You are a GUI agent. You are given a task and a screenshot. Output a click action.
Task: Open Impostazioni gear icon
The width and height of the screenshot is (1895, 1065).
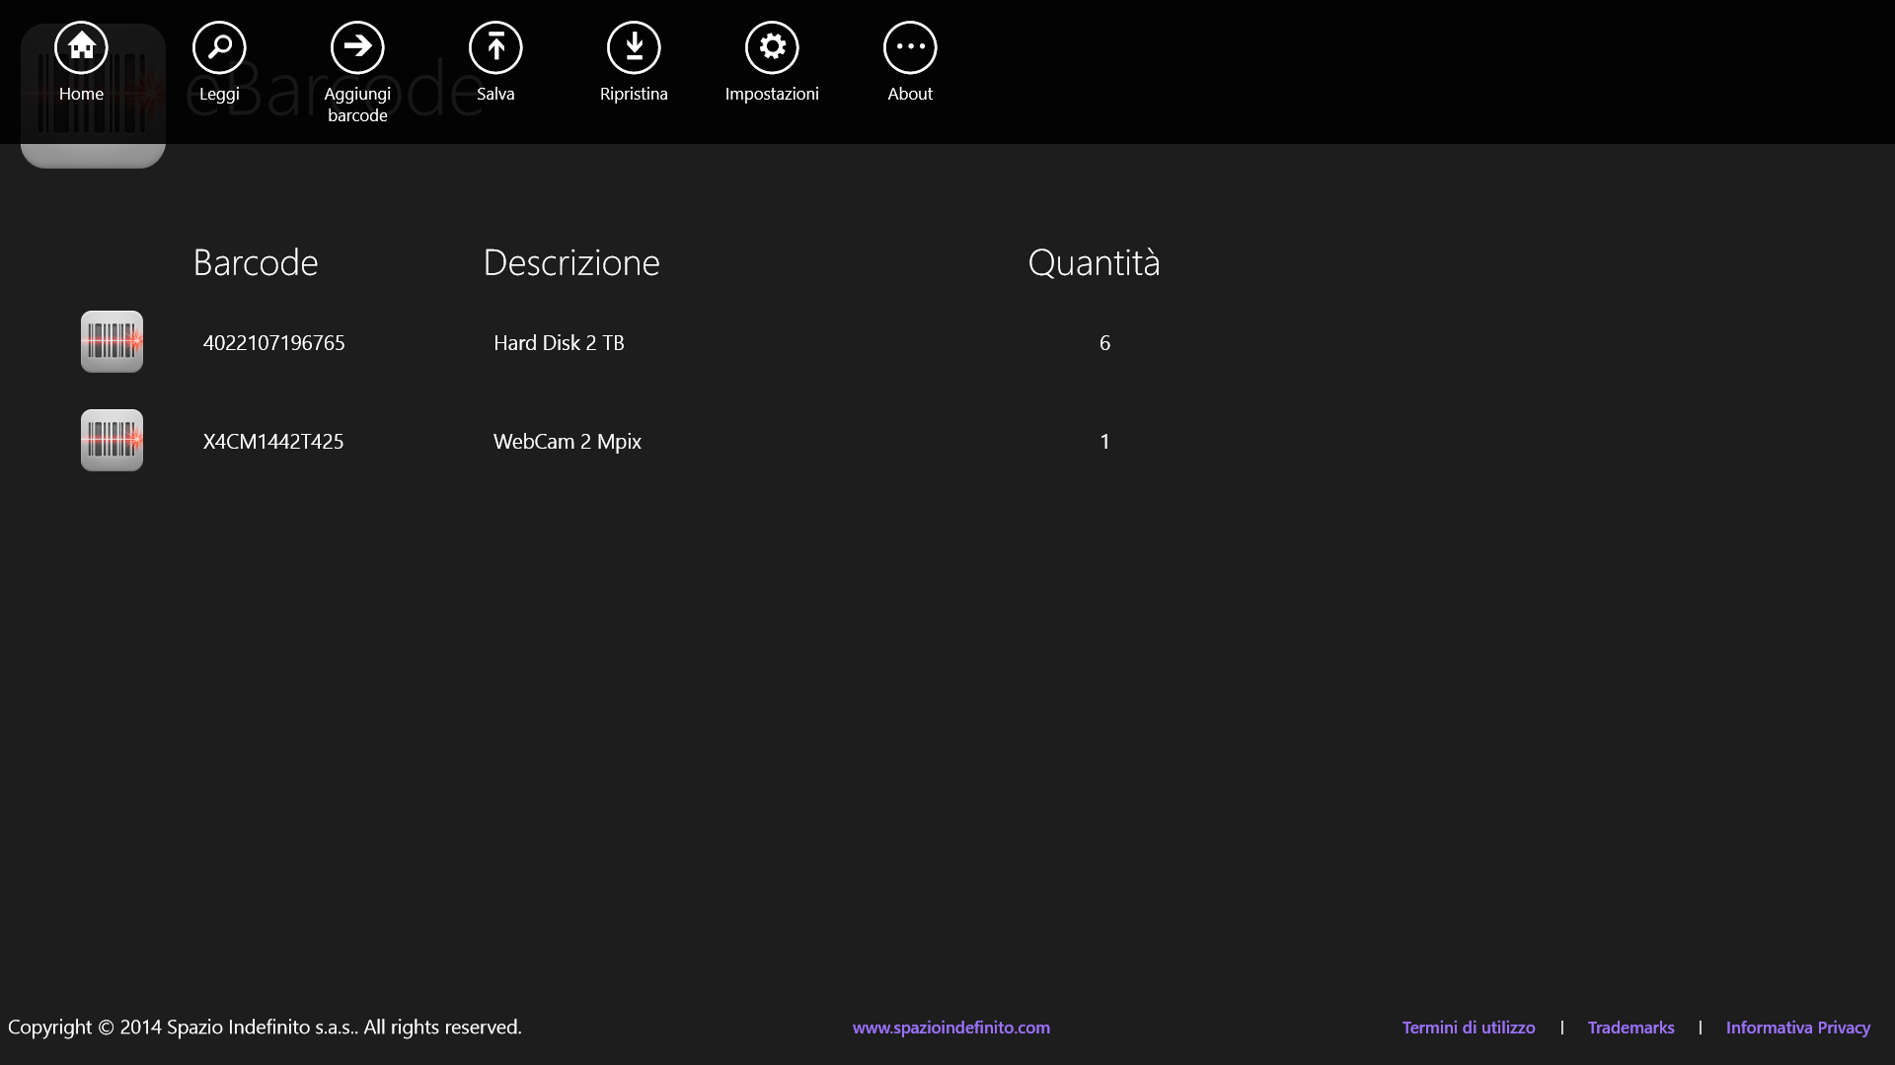(x=772, y=47)
